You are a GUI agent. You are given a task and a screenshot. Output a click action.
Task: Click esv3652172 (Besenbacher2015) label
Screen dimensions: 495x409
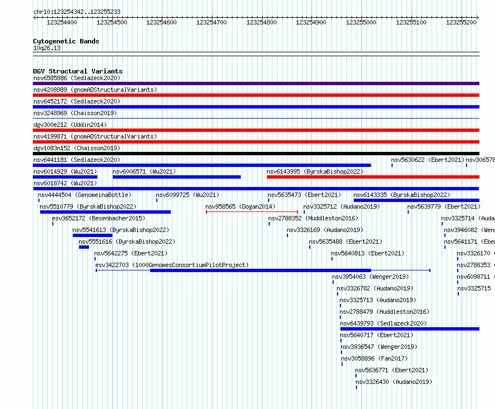tap(98, 218)
